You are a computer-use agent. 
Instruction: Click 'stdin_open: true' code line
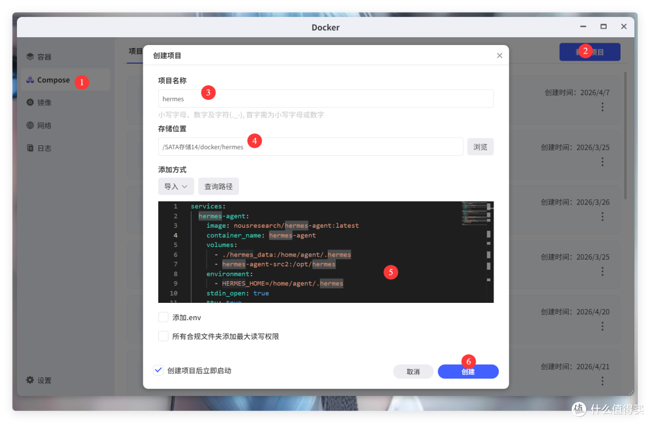[238, 293]
